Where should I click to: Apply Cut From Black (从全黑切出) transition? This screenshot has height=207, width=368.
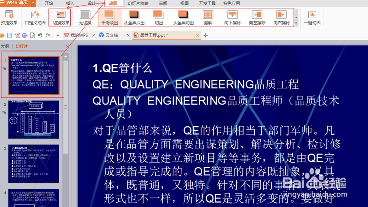pyautogui.click(x=183, y=17)
